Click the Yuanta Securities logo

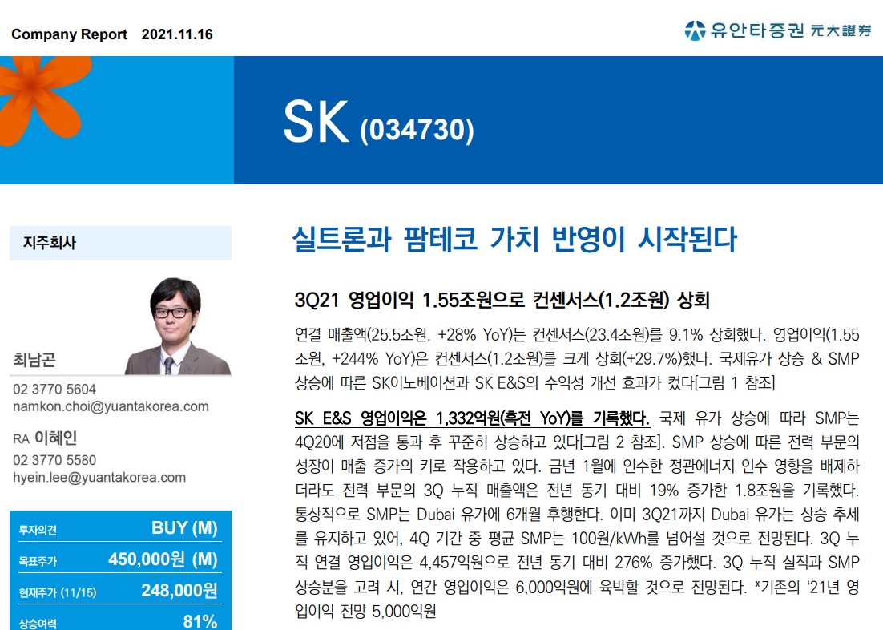click(x=778, y=30)
